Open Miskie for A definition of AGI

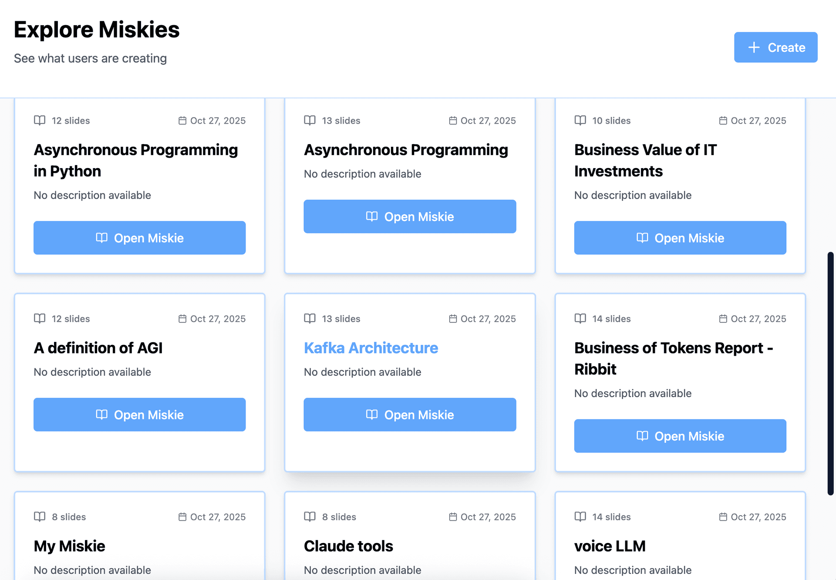click(139, 415)
